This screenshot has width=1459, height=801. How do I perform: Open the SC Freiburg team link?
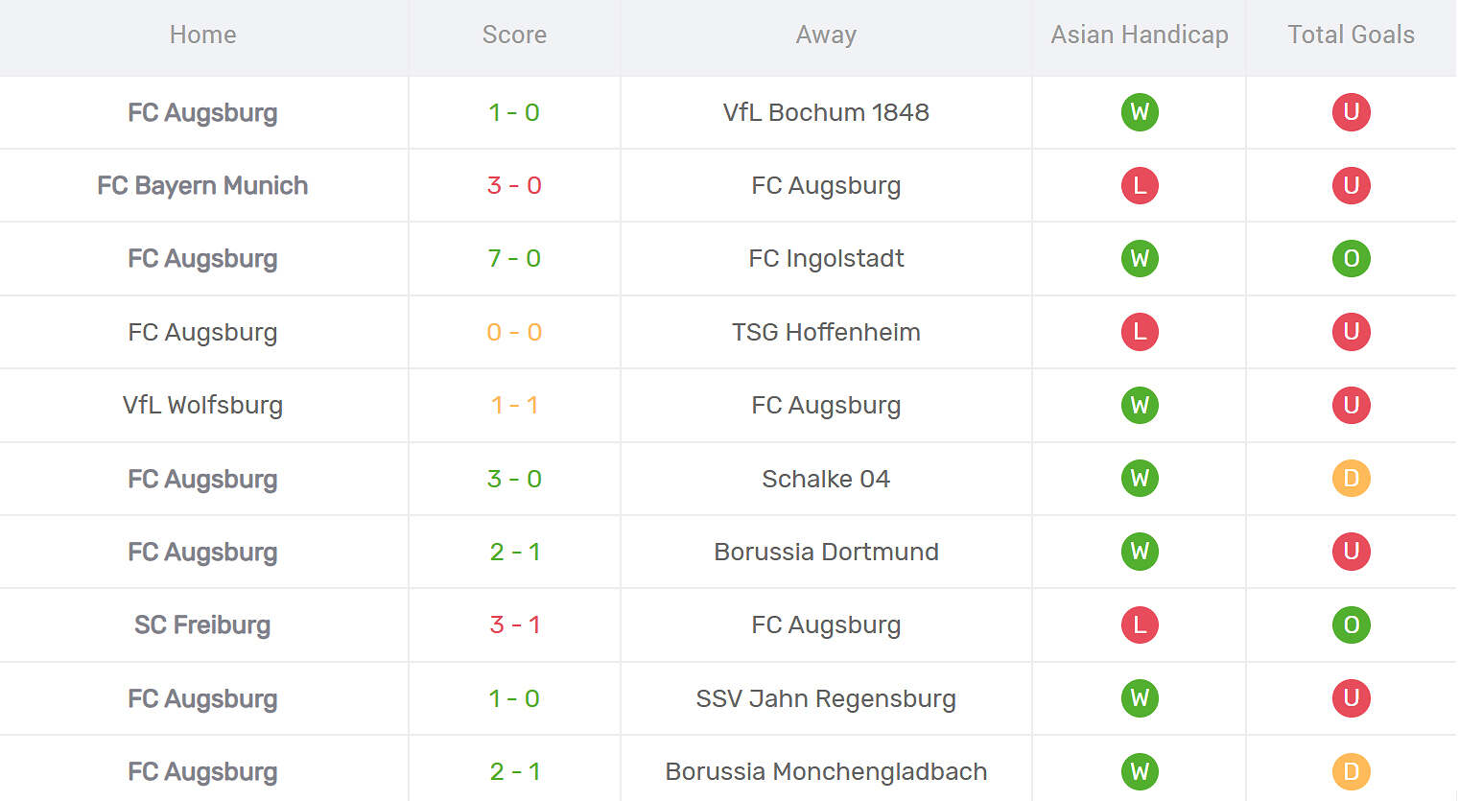(x=202, y=624)
